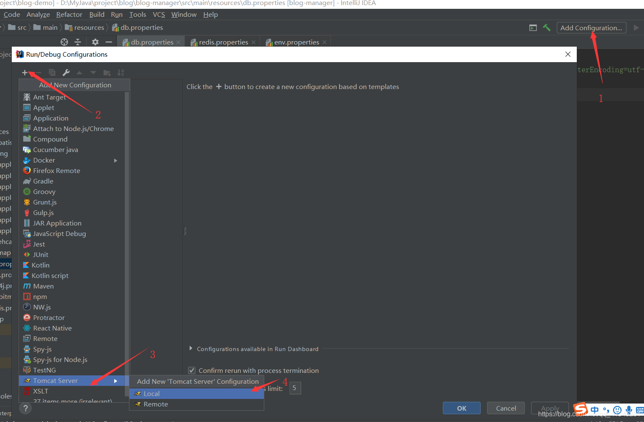644x422 pixels.
Task: Choose Local Tomcat Server option
Action: click(x=197, y=393)
